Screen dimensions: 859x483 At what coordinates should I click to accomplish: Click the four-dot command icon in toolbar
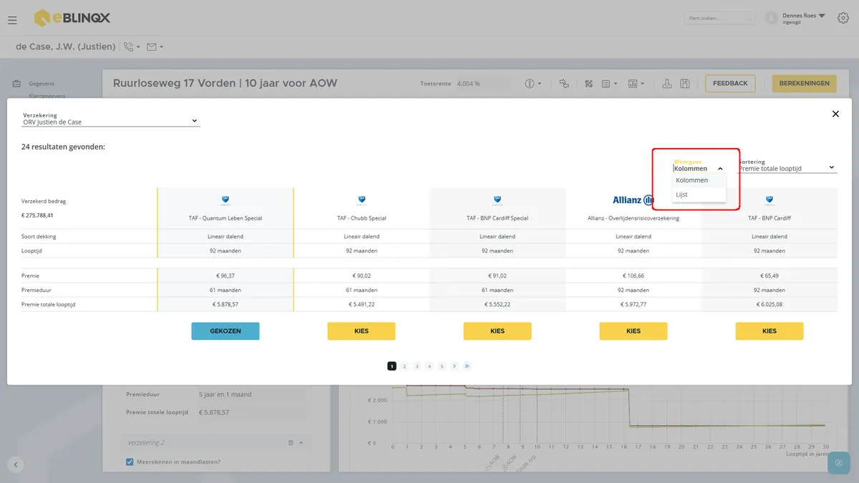click(x=589, y=84)
